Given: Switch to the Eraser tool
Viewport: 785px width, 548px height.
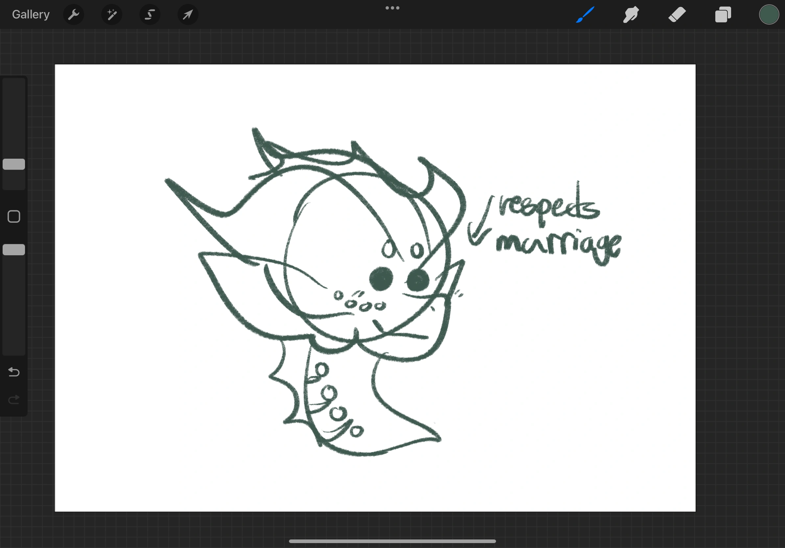Looking at the screenshot, I should pyautogui.click(x=677, y=14).
